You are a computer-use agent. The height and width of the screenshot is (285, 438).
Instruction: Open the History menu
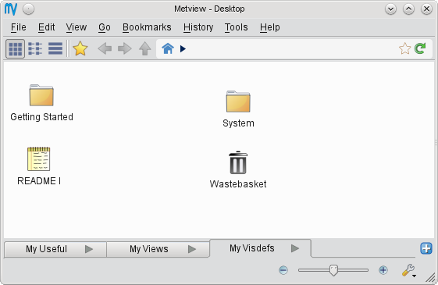click(198, 27)
